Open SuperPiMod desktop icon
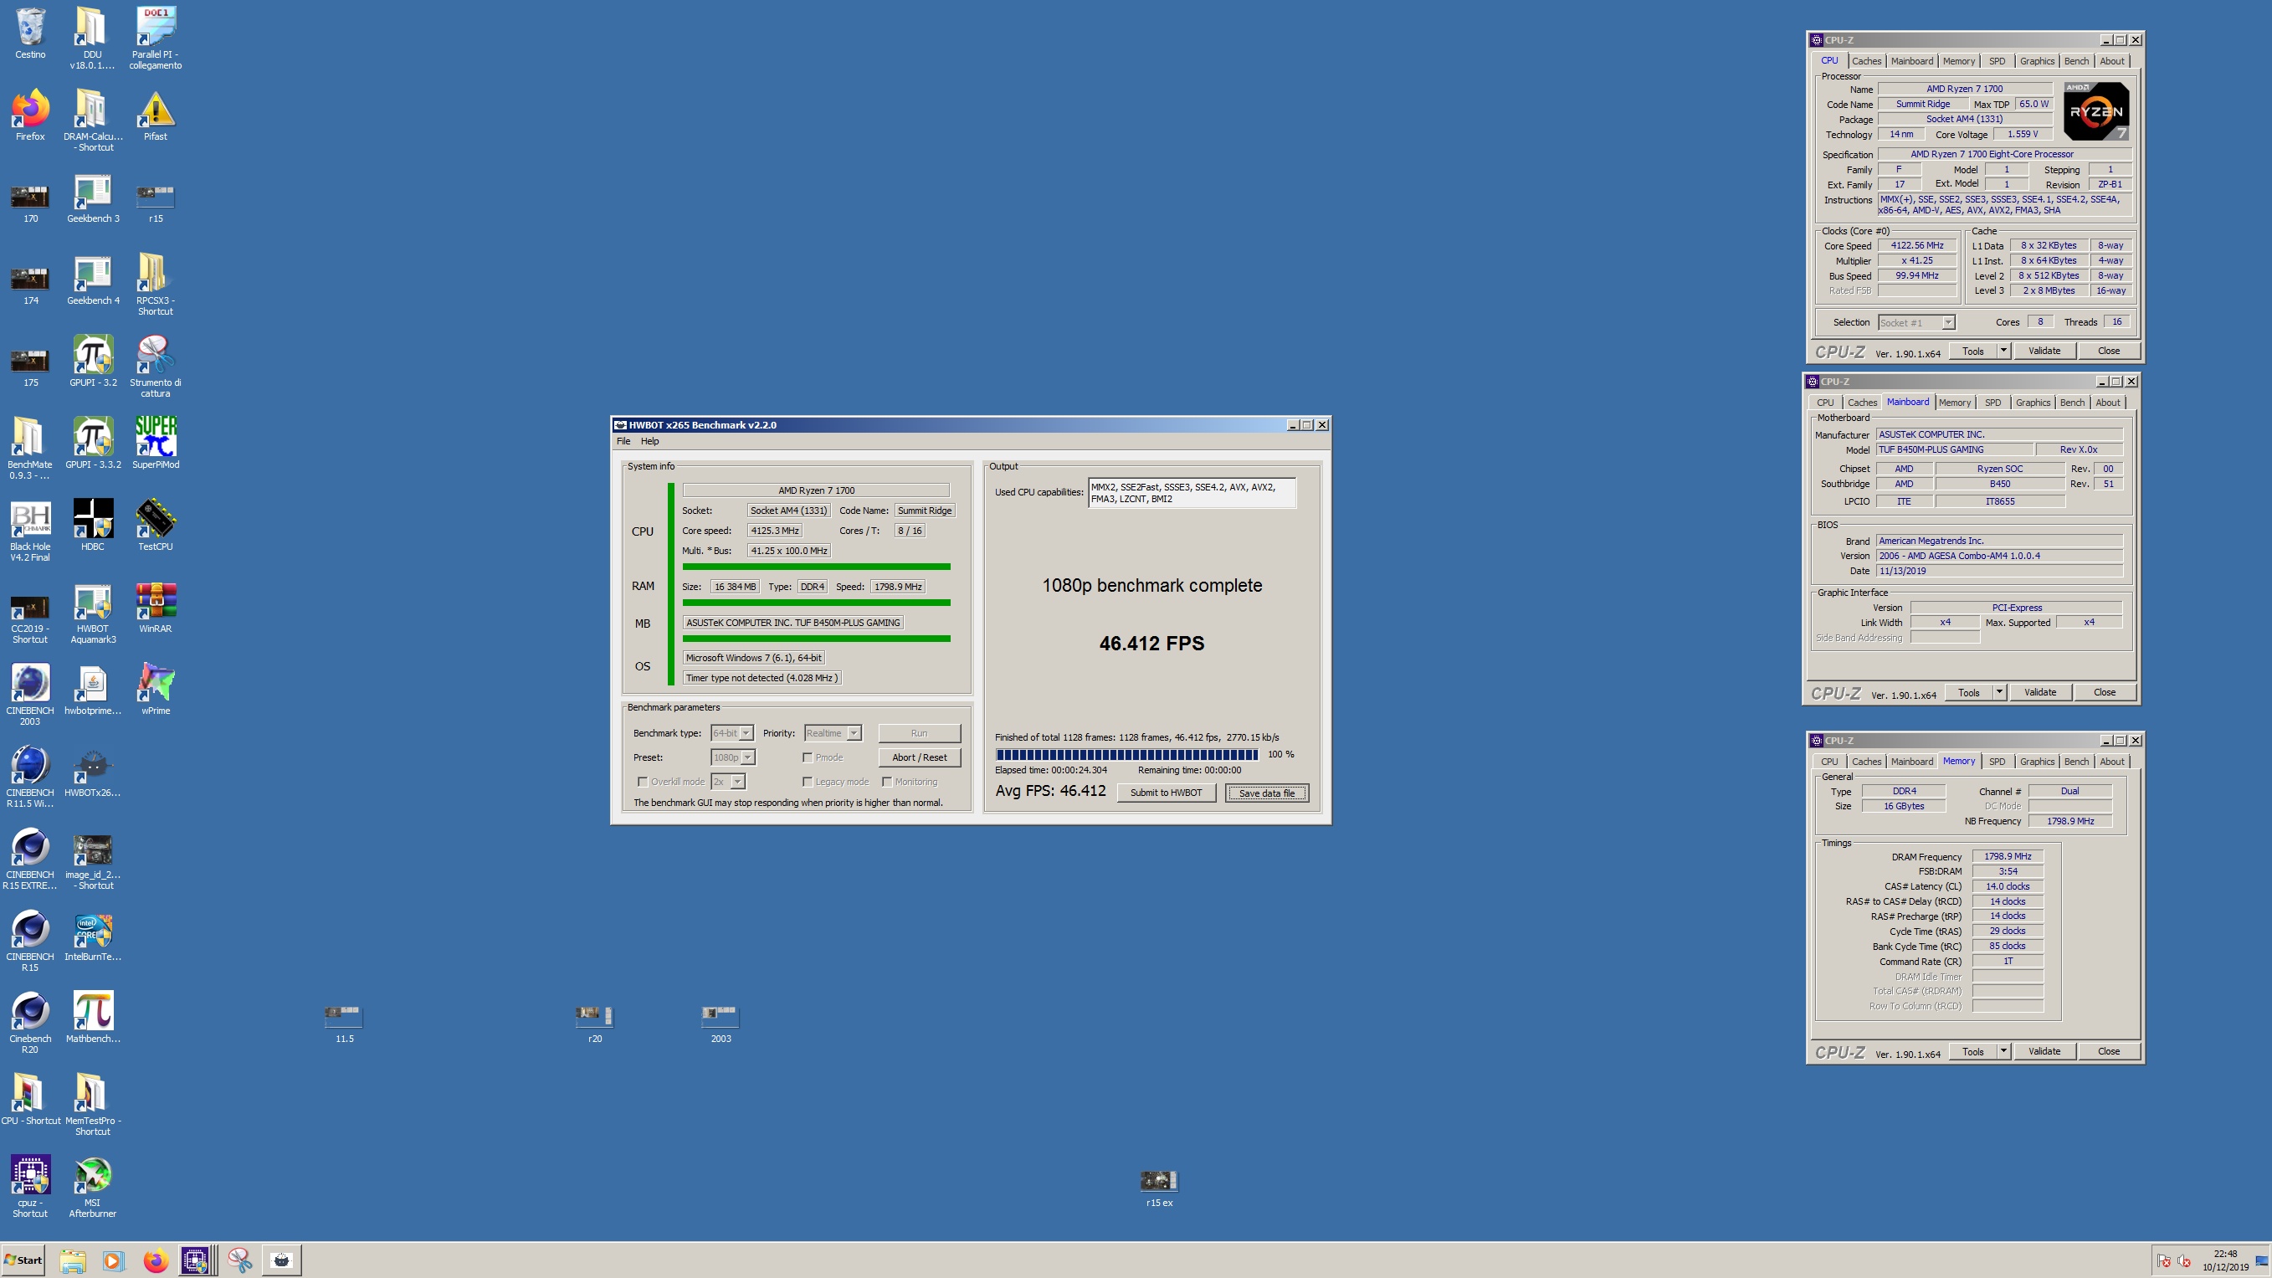The image size is (2272, 1278). click(155, 444)
